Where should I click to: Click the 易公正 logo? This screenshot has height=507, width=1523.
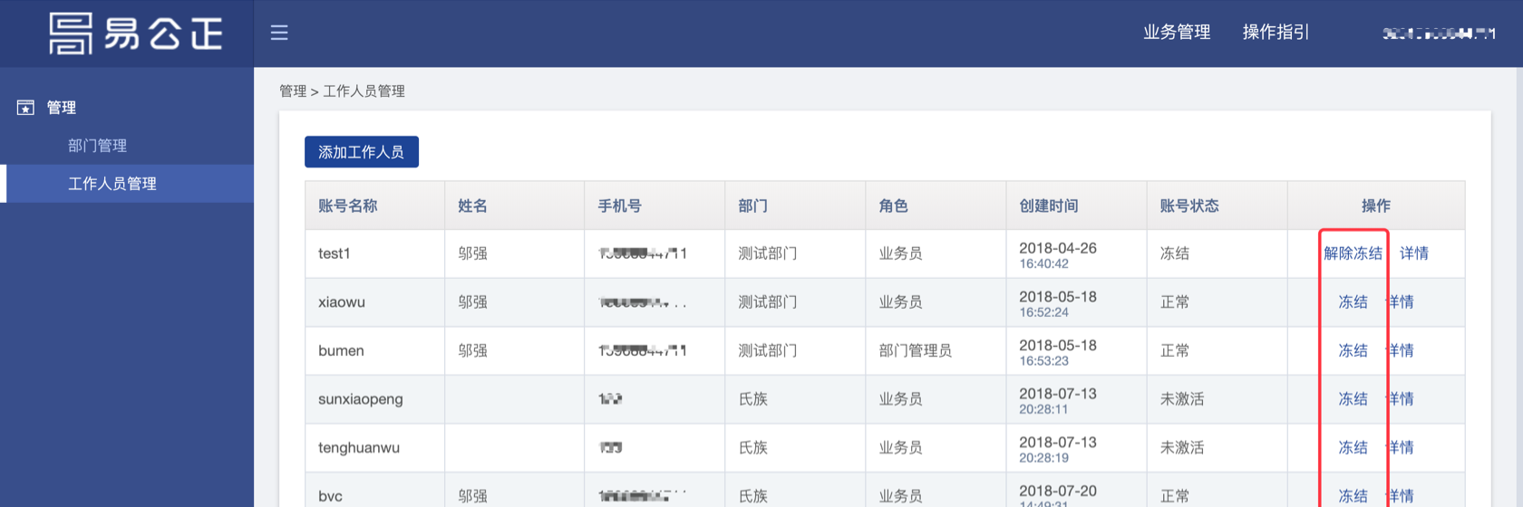[x=136, y=33]
